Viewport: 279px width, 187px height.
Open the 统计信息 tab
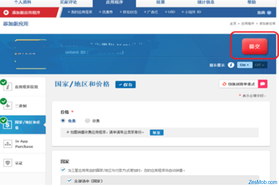tap(206, 2)
